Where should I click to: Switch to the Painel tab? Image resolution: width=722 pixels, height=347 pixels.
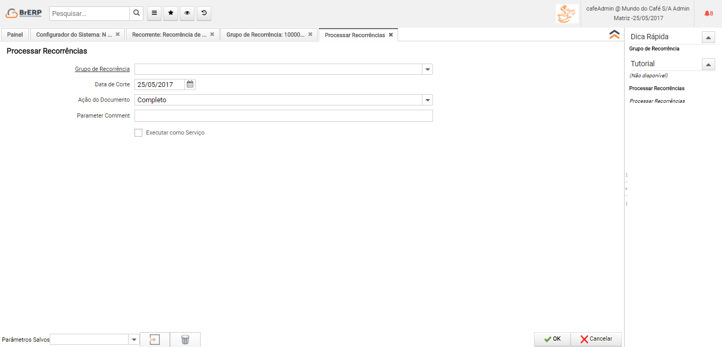[15, 34]
